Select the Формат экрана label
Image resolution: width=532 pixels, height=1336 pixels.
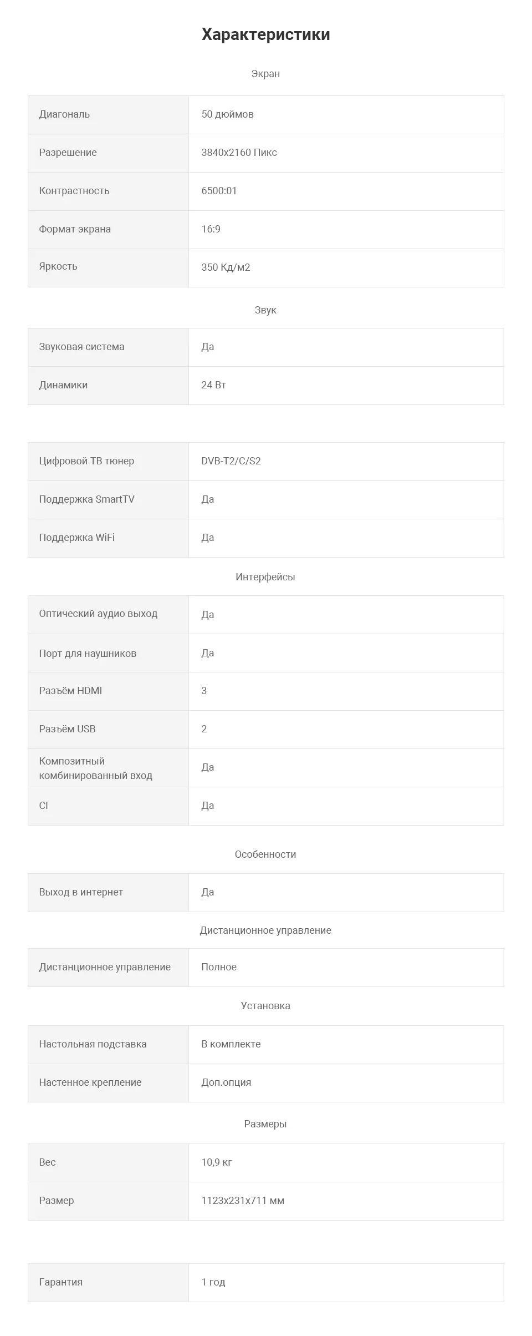click(75, 229)
